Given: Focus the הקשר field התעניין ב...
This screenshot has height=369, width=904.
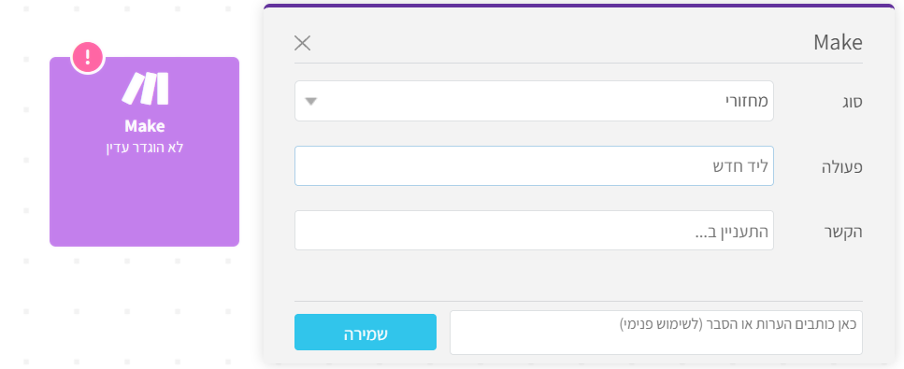Looking at the screenshot, I should click(534, 231).
